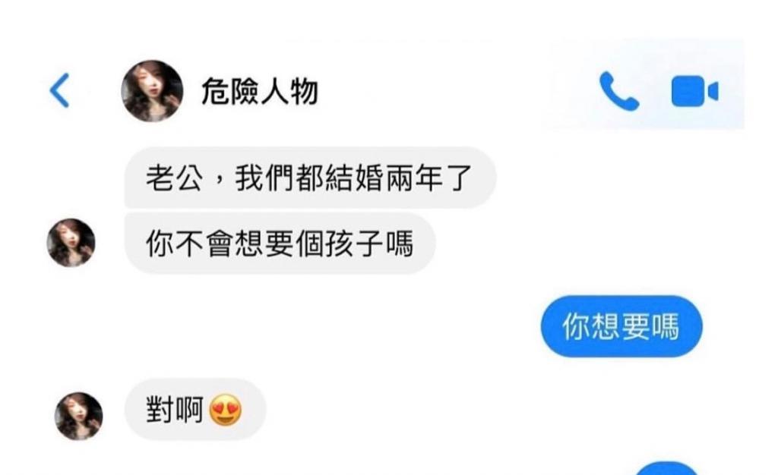This screenshot has width=778, height=475.
Task: Tap the avatar beside 你不會想要個孩子嗎
Action: coord(71,243)
